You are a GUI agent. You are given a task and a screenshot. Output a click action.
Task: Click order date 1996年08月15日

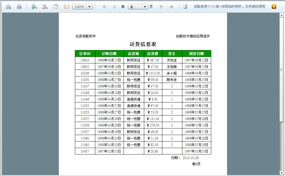coord(109,60)
